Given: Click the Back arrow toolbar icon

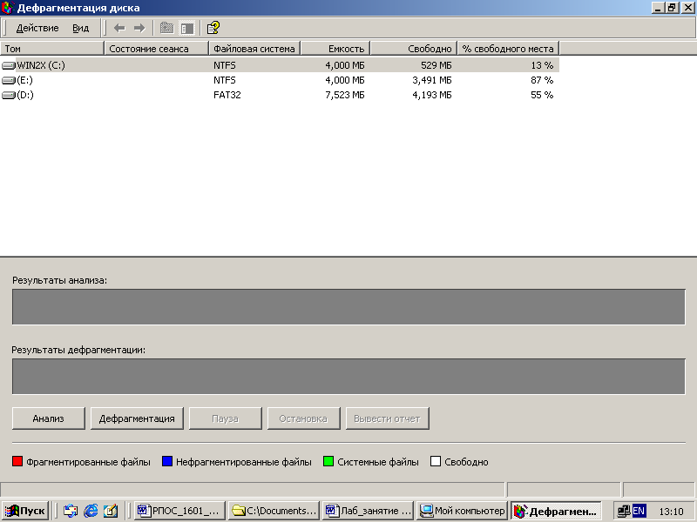Looking at the screenshot, I should tap(119, 28).
